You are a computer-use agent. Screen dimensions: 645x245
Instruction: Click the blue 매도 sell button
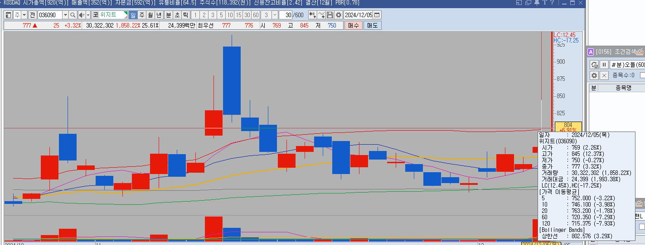372,25
